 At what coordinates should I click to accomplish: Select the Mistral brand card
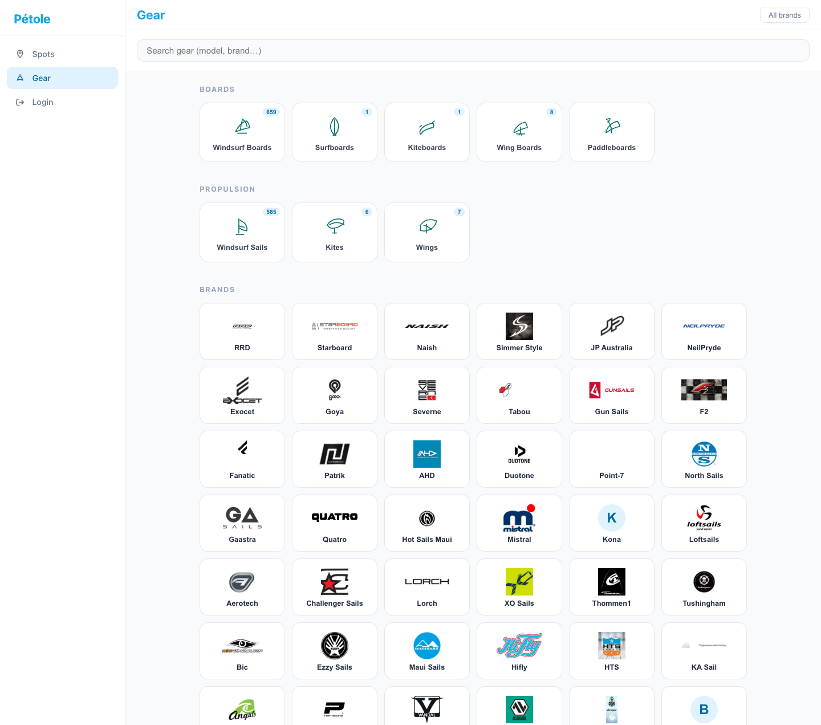click(x=519, y=523)
